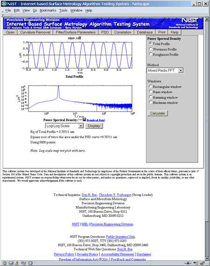
Task: Open the Mixed Radix FFT method dropdown
Action: 165,70
